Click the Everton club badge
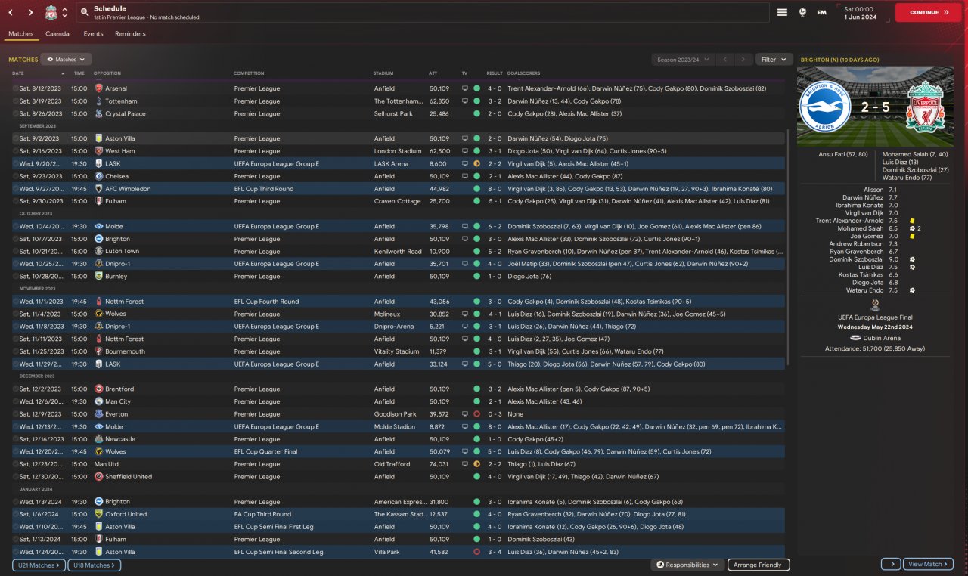 (99, 414)
